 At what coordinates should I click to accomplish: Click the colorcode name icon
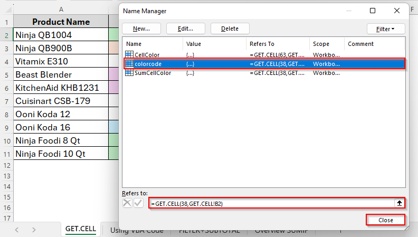(129, 64)
